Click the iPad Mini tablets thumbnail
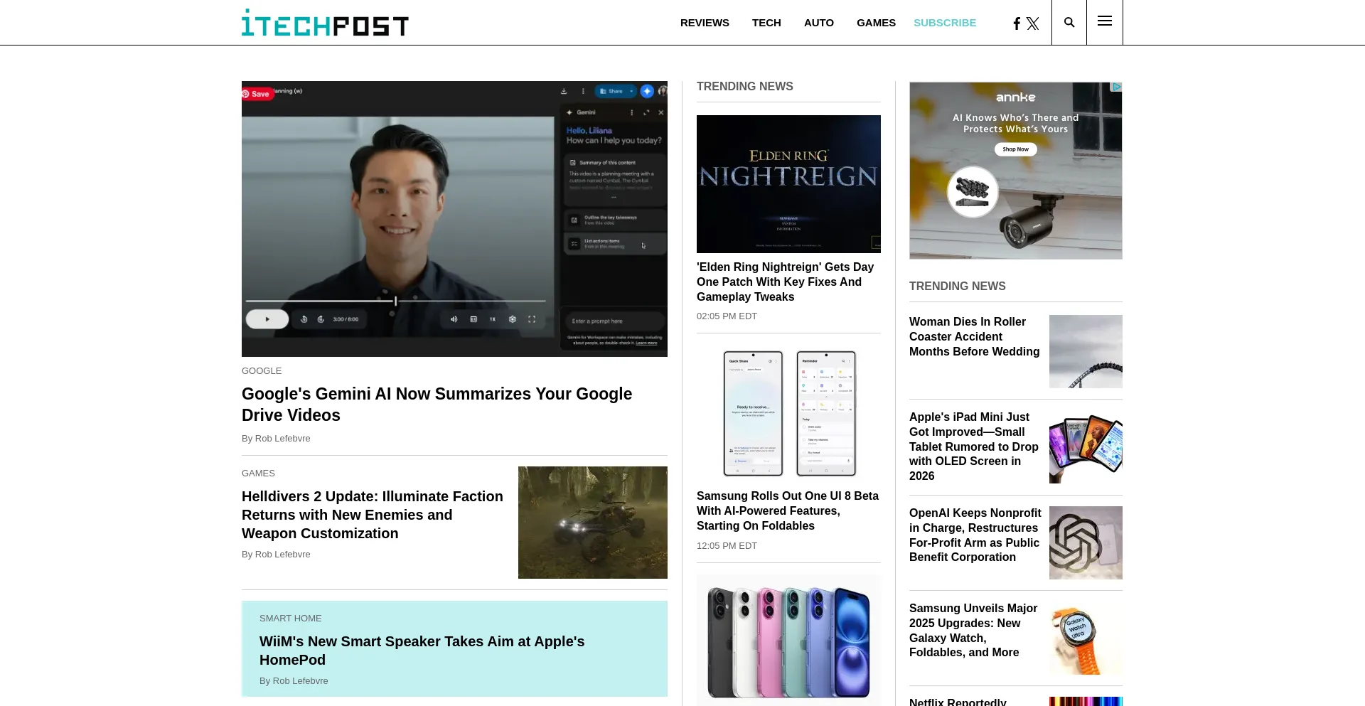The image size is (1365, 706). click(x=1086, y=447)
